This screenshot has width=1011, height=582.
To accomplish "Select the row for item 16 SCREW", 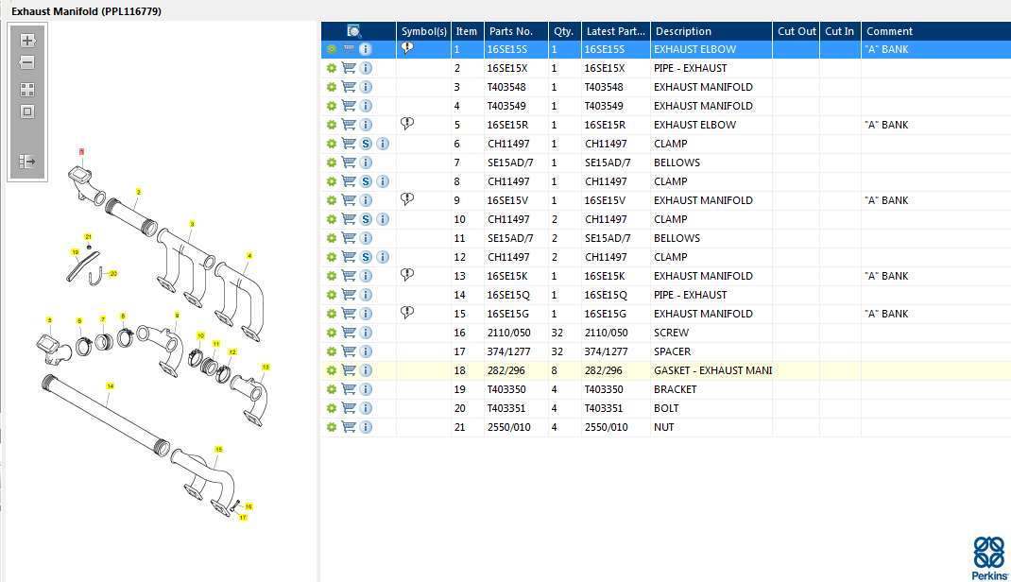I will click(x=671, y=333).
